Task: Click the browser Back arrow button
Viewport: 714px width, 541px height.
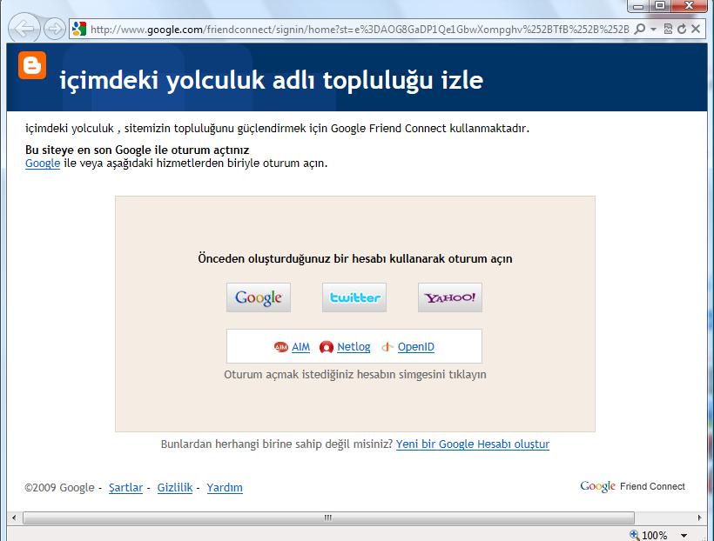Action: click(24, 29)
